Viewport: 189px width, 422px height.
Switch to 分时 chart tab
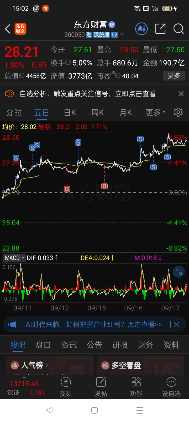14,113
